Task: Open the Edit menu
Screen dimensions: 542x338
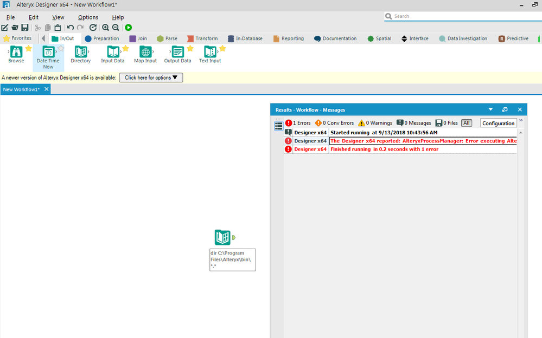Action: [34, 17]
